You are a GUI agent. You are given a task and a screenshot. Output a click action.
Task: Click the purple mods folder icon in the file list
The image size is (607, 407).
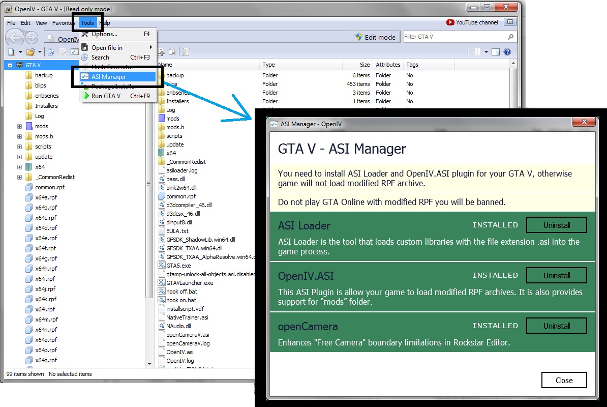(162, 119)
